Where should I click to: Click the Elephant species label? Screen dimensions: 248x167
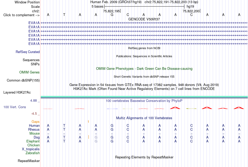point(33,141)
